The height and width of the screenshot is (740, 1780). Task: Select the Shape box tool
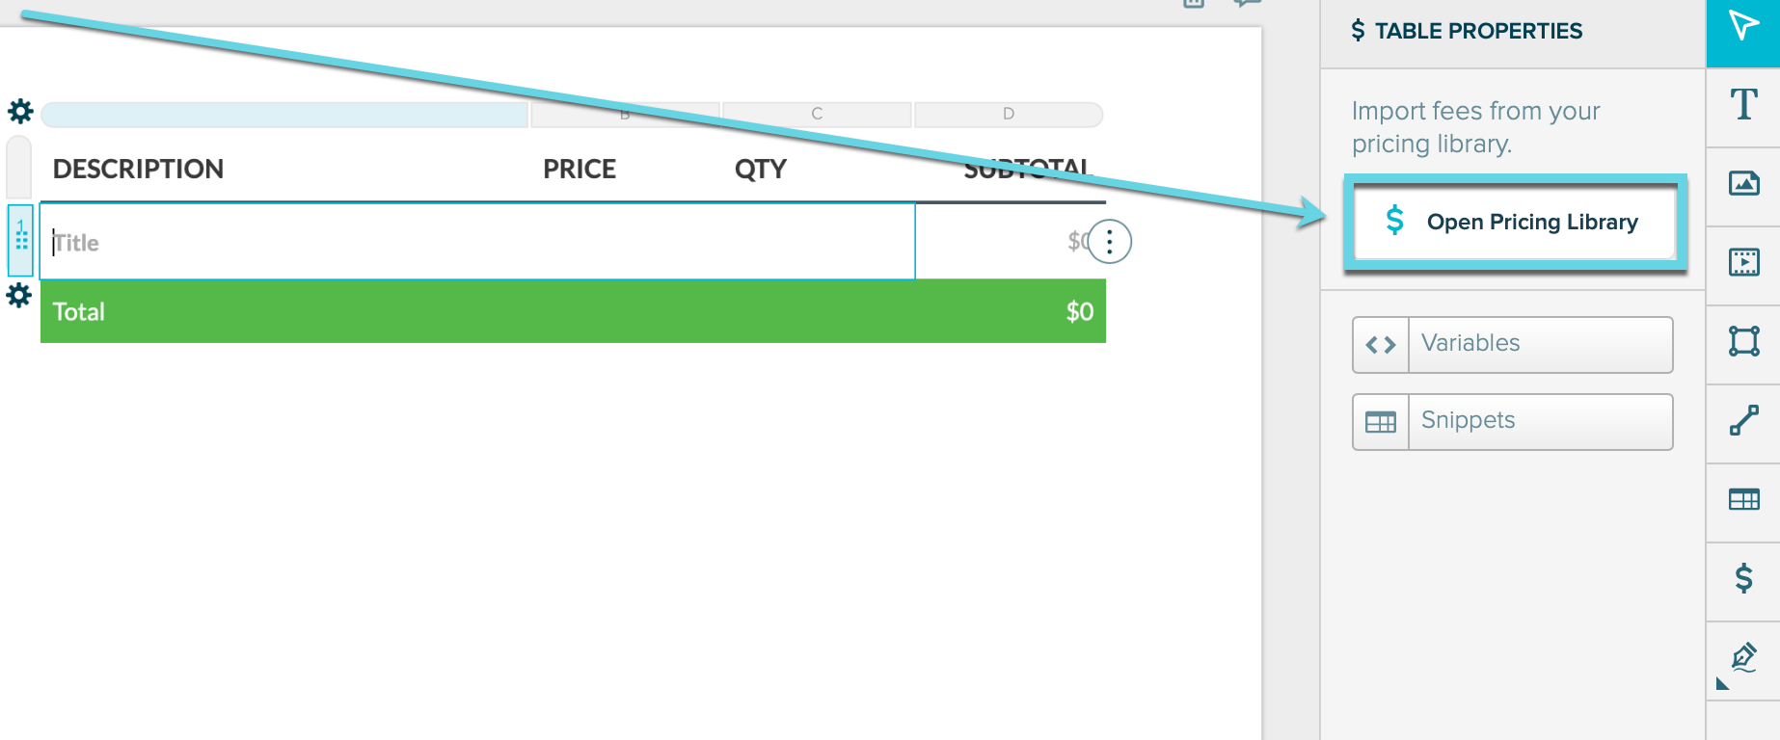click(x=1743, y=341)
